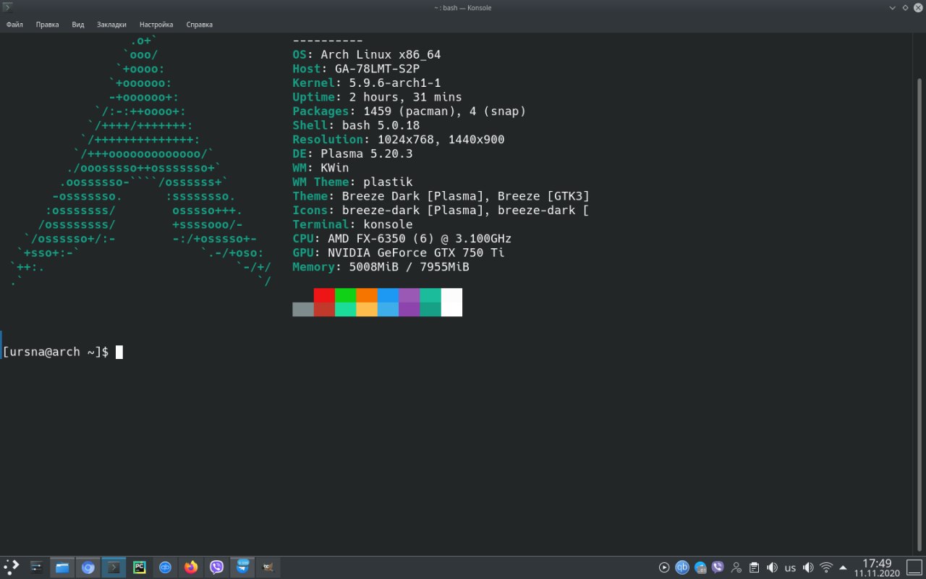Click the window title '~ : bash — Konsole'
926x579 pixels.
[x=463, y=7]
